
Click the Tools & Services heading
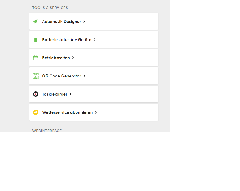50,8
